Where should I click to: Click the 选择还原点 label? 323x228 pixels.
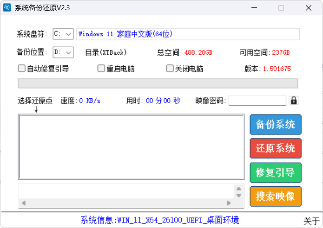35,101
